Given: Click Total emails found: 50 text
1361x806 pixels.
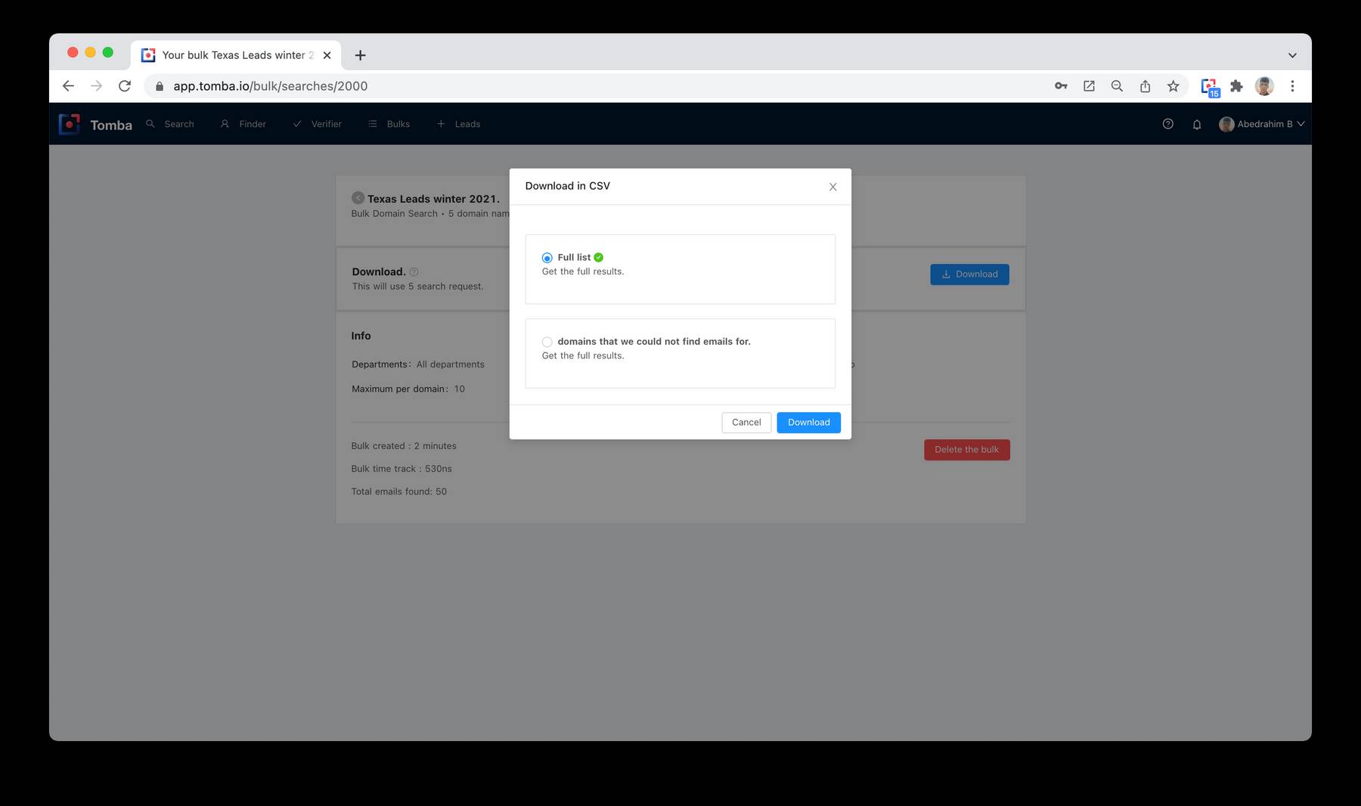Looking at the screenshot, I should click(x=398, y=491).
